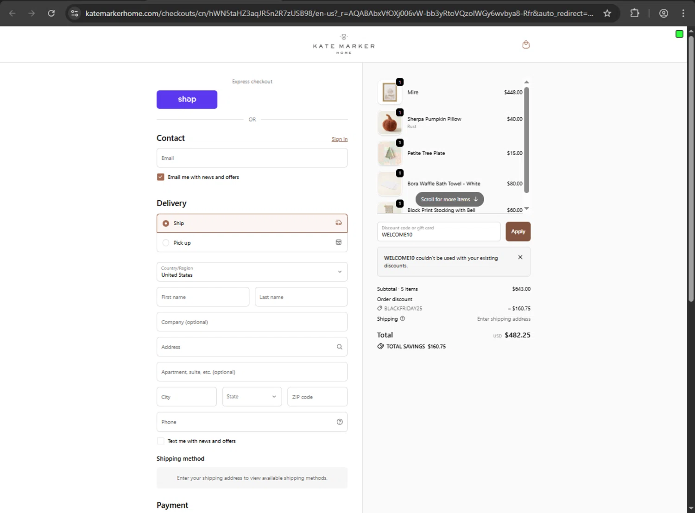View site information icon in address bar
695x513 pixels.
tap(75, 13)
